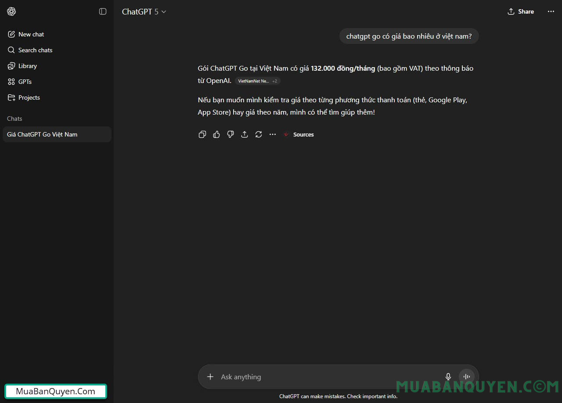Start dictation with the microphone icon

(448, 377)
